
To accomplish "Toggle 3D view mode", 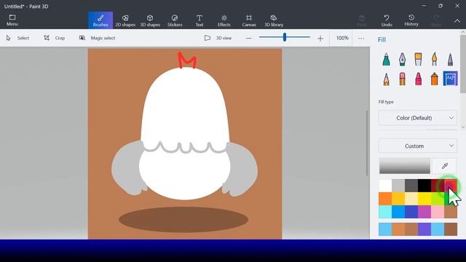I will pyautogui.click(x=218, y=38).
